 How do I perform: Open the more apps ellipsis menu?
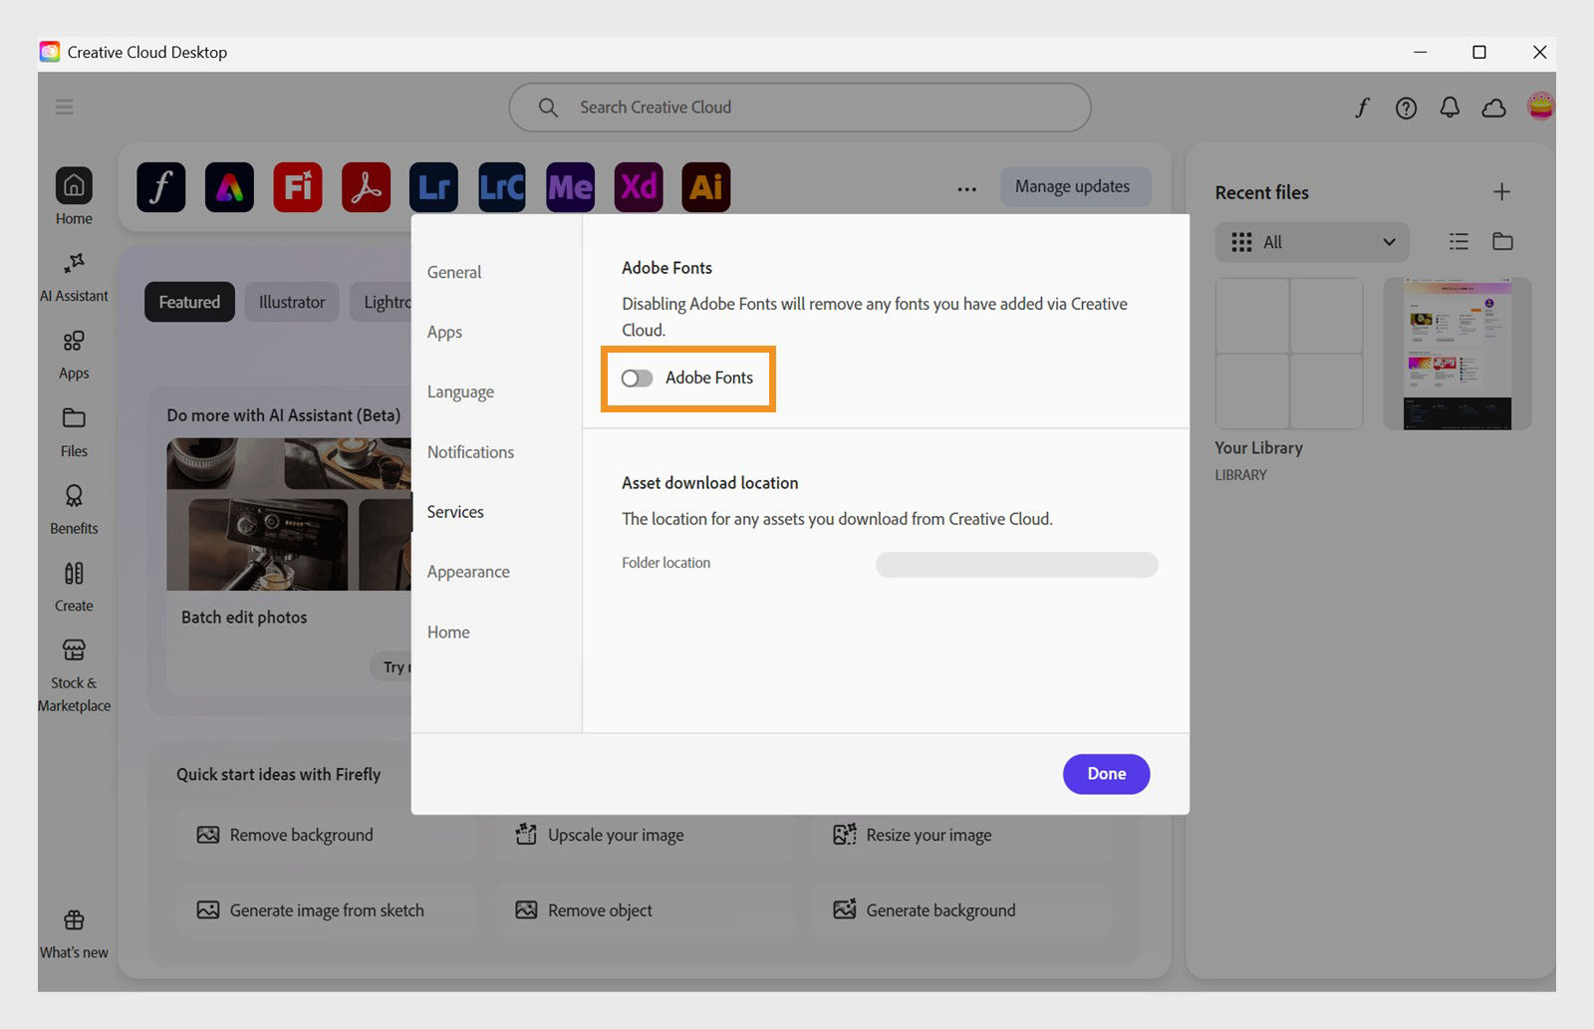[966, 188]
